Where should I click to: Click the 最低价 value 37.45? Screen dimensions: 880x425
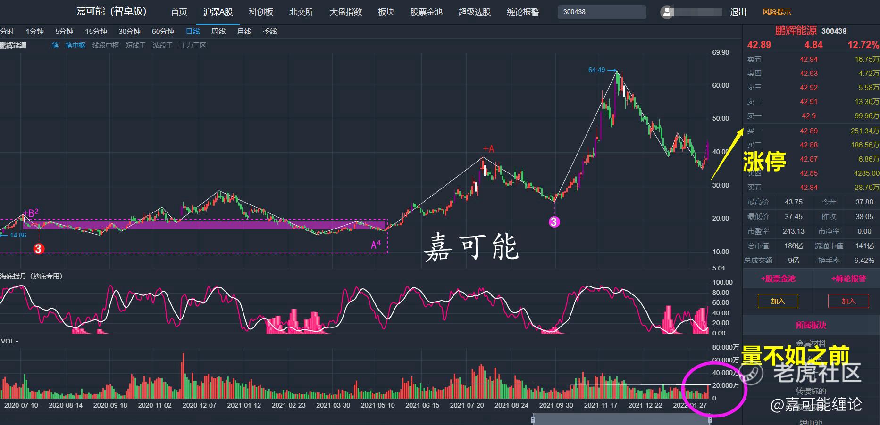[794, 217]
